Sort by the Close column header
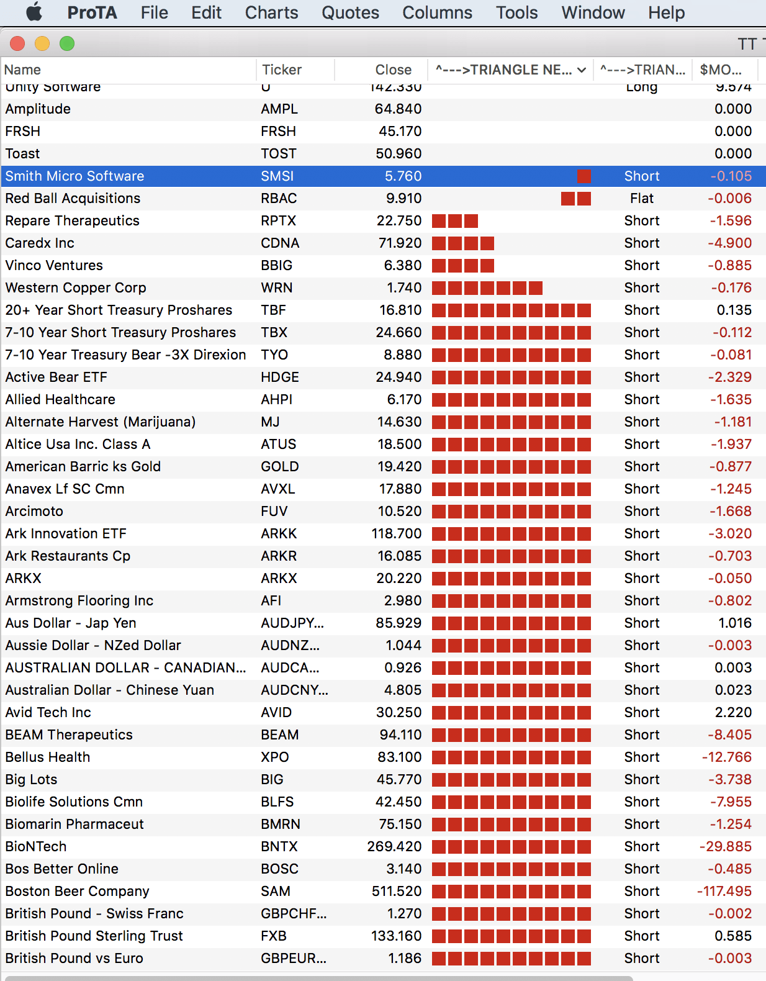Image resolution: width=766 pixels, height=981 pixels. pos(381,70)
